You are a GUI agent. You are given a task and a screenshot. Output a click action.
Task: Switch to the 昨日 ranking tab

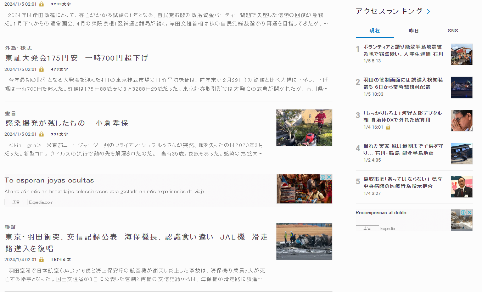(414, 31)
